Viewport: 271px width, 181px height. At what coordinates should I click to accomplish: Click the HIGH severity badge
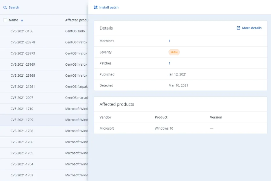[174, 52]
